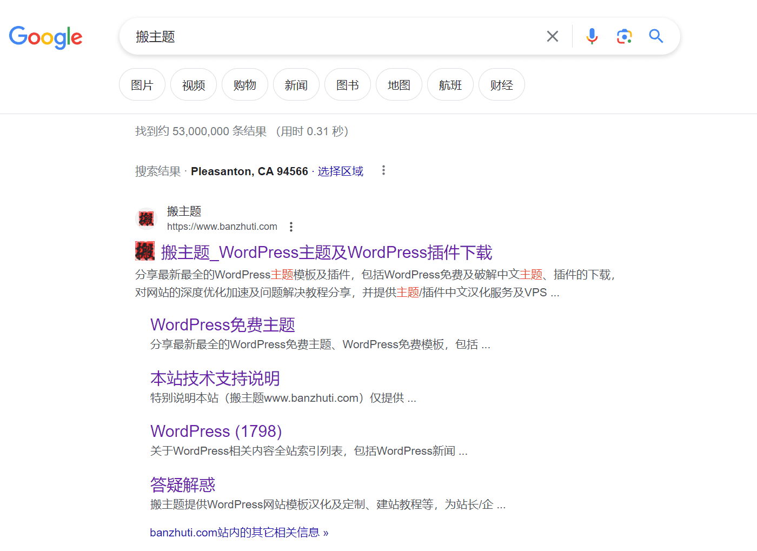This screenshot has height=551, width=757.
Task: Open three-dot menu beside banzhuti.com URL
Action: [x=291, y=227]
